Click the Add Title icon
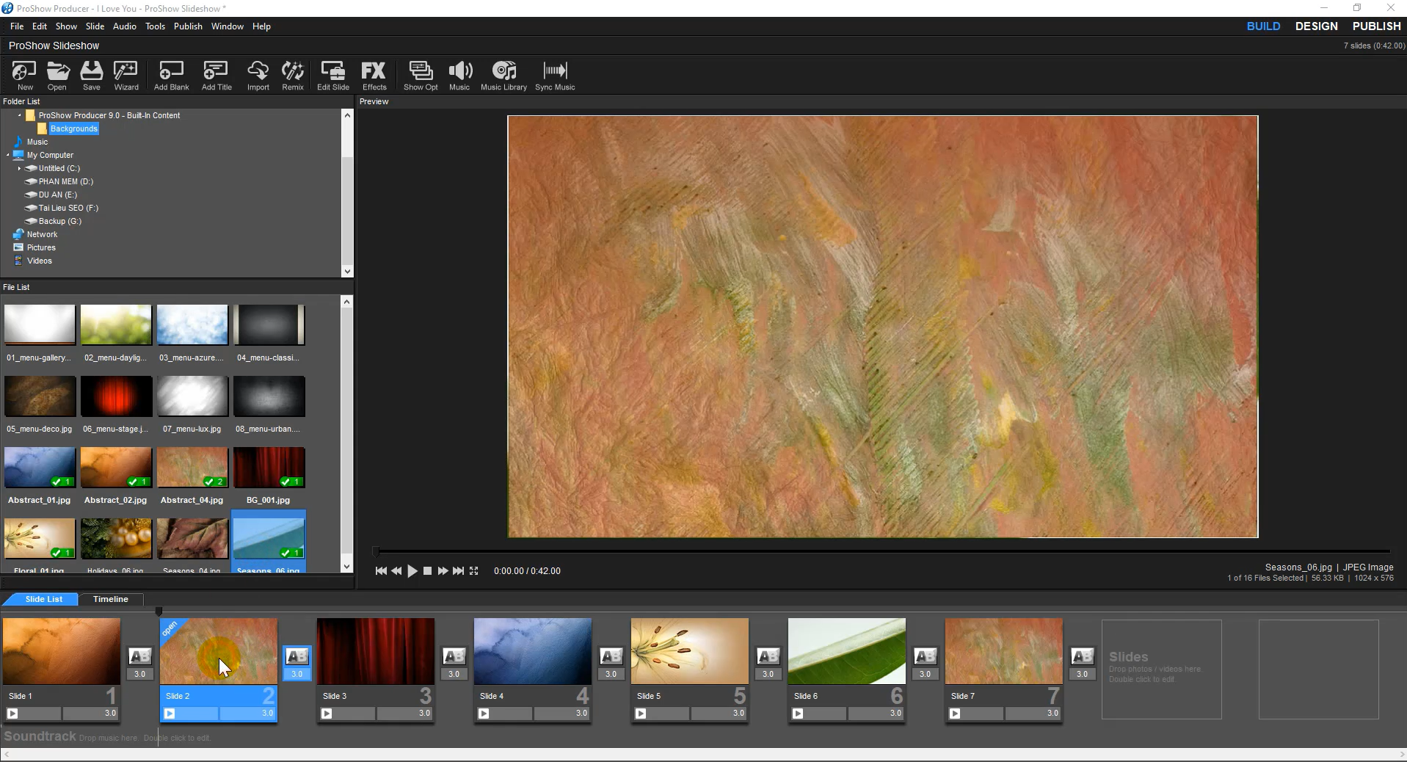This screenshot has width=1407, height=762. tap(215, 75)
